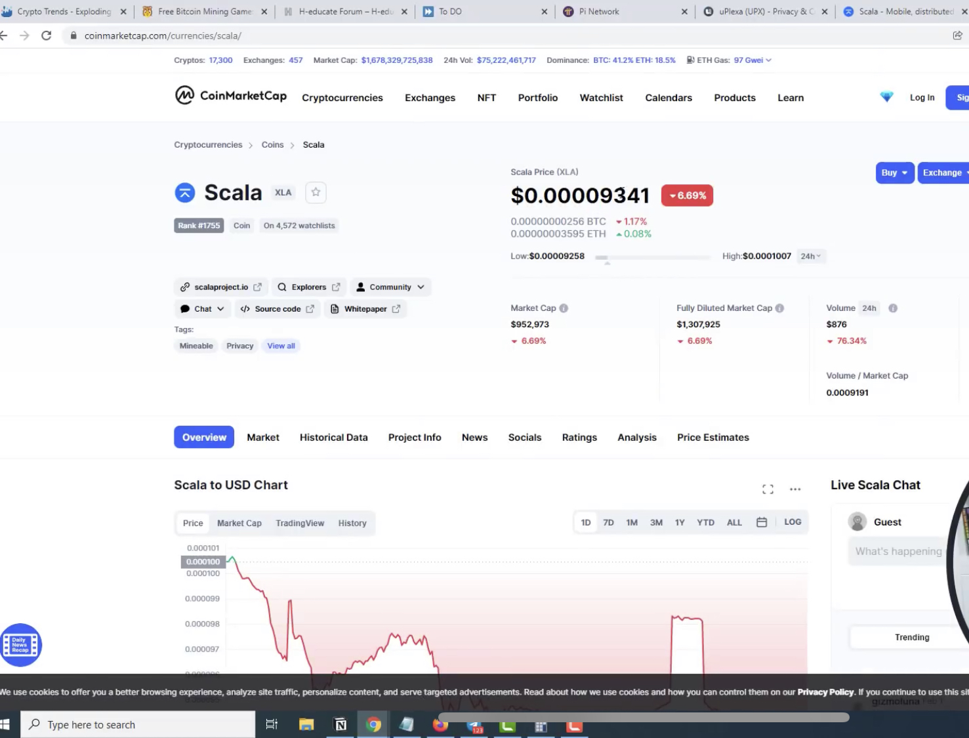969x738 pixels.
Task: Open Windows Task View
Action: tap(272, 724)
